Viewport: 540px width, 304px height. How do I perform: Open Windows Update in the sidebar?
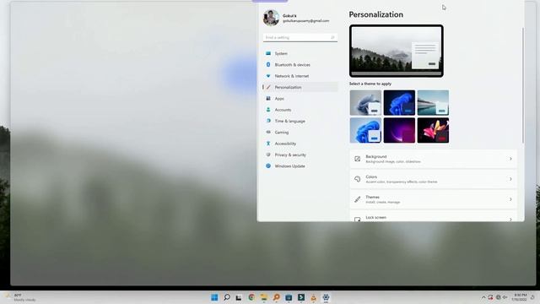300,166
